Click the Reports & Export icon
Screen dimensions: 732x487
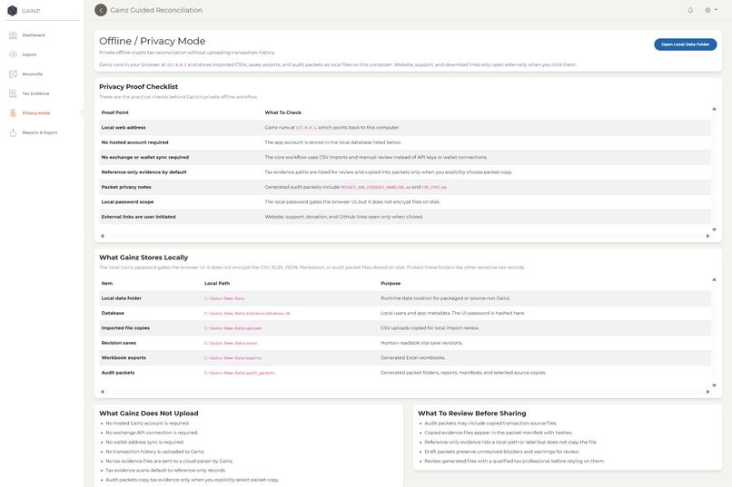coord(13,132)
